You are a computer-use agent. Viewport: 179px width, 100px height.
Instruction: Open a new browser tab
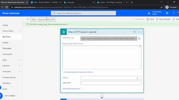[132, 2]
